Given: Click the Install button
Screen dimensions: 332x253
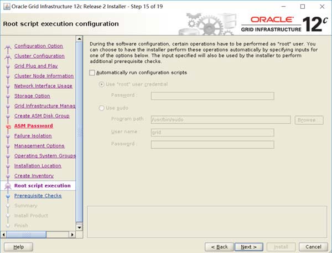Looking at the screenshot, I should pyautogui.click(x=281, y=247).
